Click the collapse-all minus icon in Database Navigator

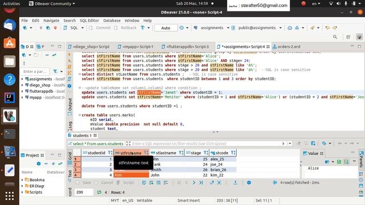47,55
